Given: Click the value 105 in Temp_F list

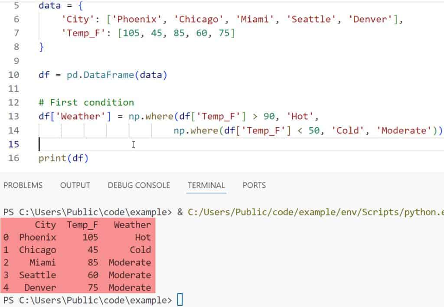Looking at the screenshot, I should point(131,33).
